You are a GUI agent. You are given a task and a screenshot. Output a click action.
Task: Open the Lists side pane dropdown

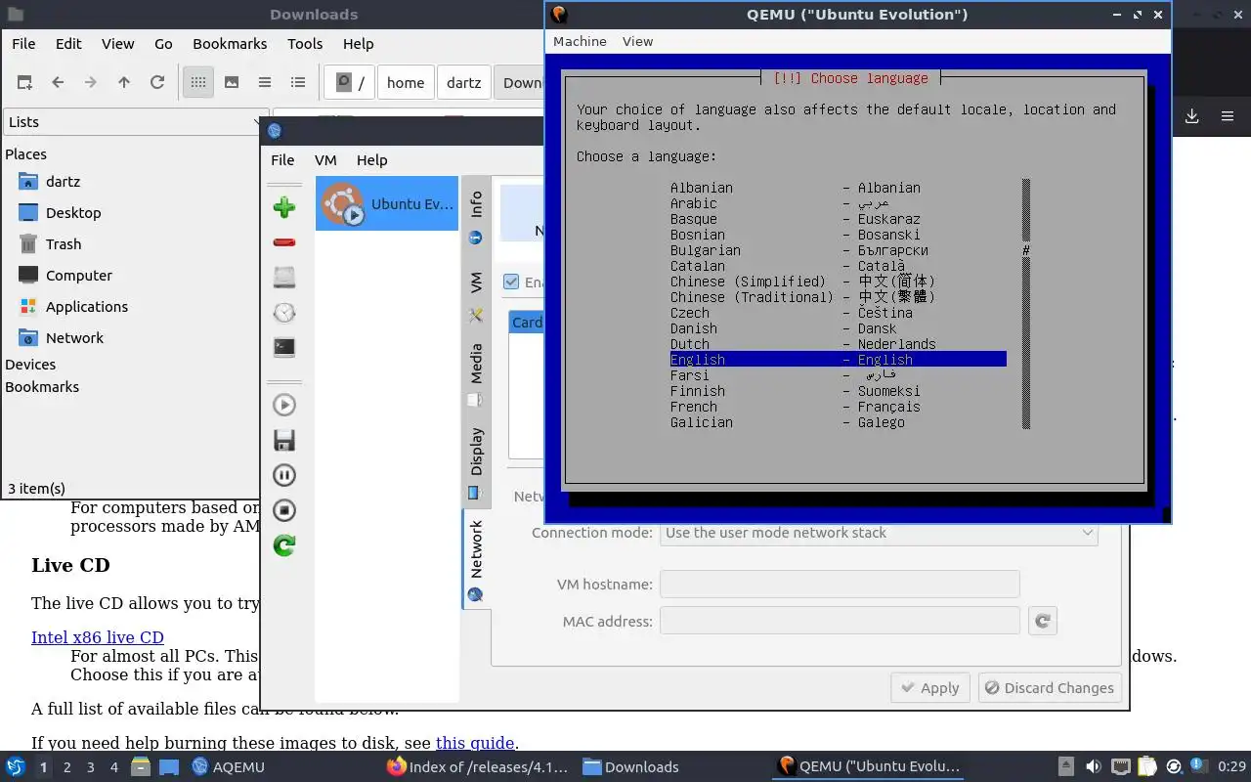pyautogui.click(x=135, y=121)
